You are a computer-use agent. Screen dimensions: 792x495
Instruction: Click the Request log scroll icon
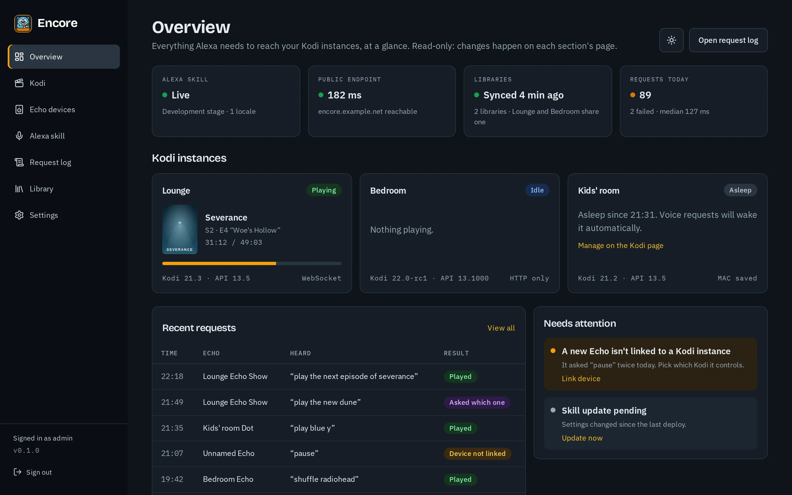(19, 162)
